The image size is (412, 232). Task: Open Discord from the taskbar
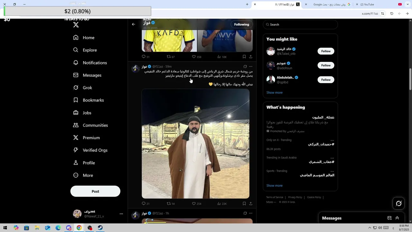click(x=69, y=228)
